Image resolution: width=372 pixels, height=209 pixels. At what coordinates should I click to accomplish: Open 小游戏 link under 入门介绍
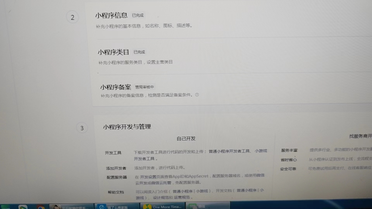pos(202,191)
